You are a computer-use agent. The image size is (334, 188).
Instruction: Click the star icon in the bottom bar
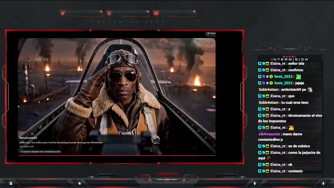80,183
